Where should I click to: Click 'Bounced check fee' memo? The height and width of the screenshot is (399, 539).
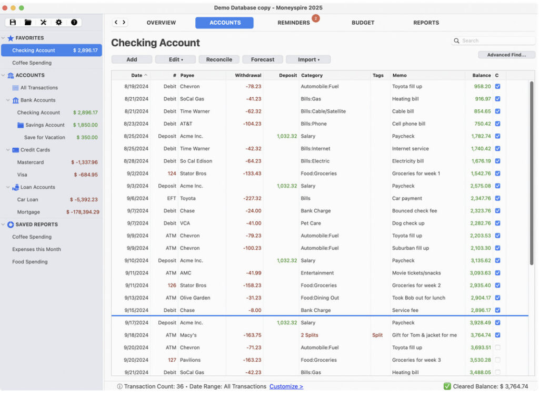[414, 211]
